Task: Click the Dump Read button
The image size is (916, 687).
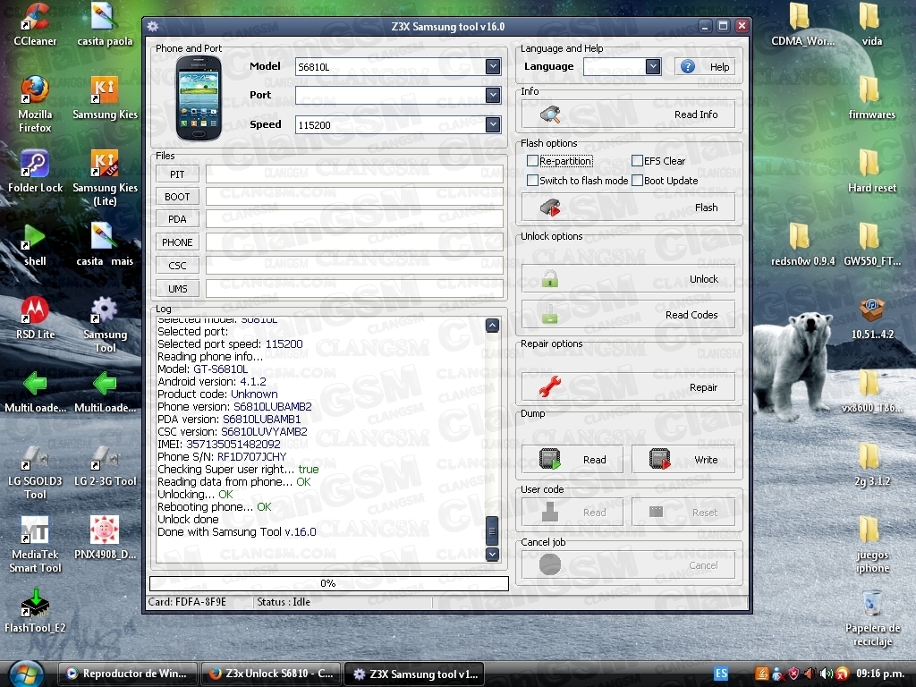Action: (x=572, y=460)
